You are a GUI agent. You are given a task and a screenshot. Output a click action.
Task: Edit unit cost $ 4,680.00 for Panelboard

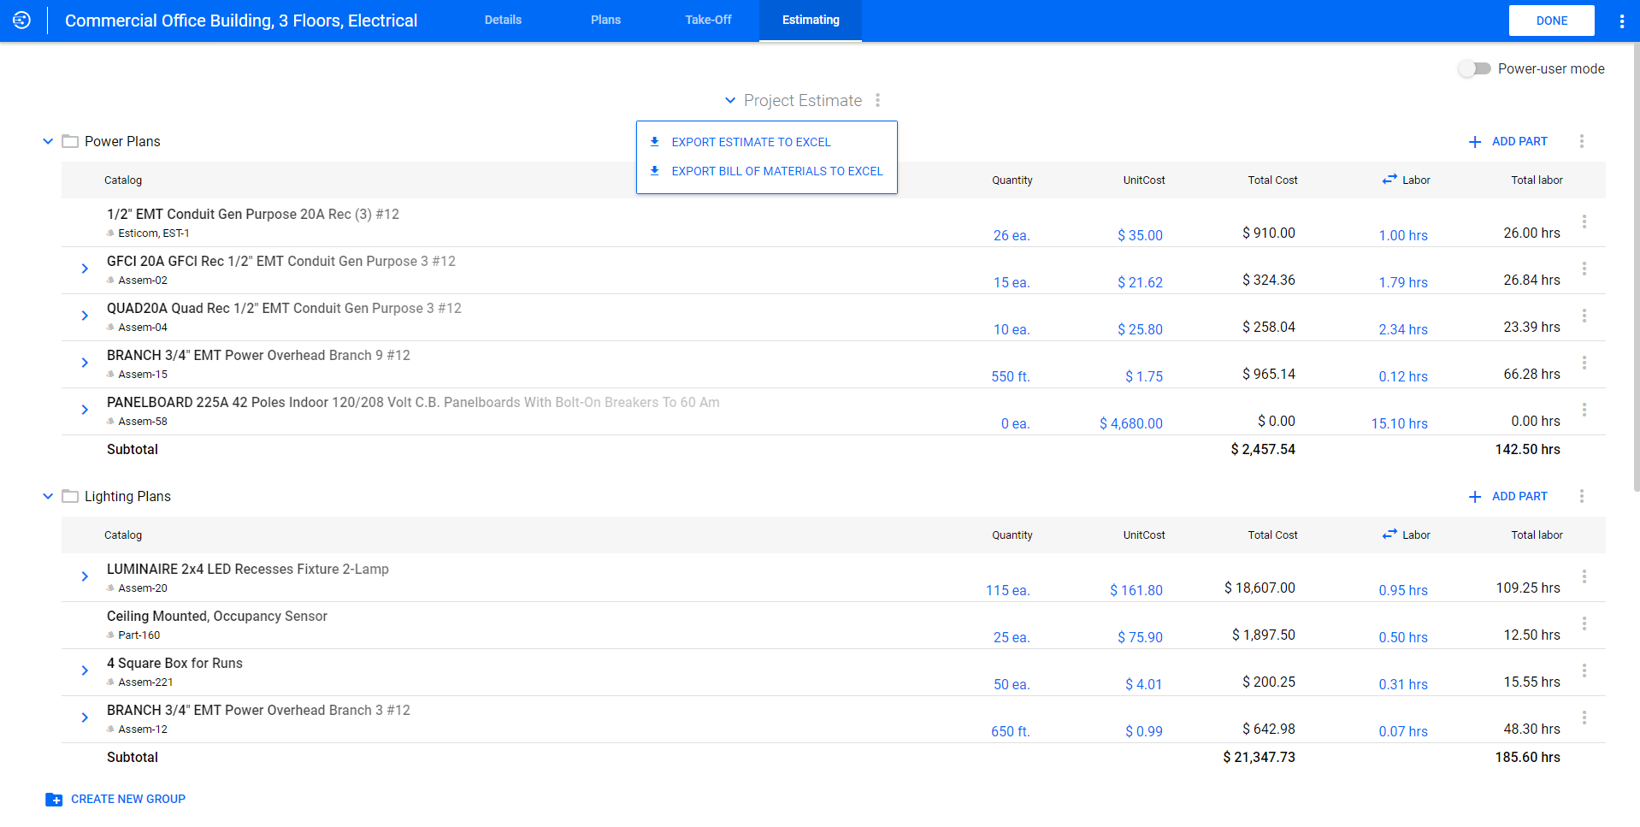1130,423
